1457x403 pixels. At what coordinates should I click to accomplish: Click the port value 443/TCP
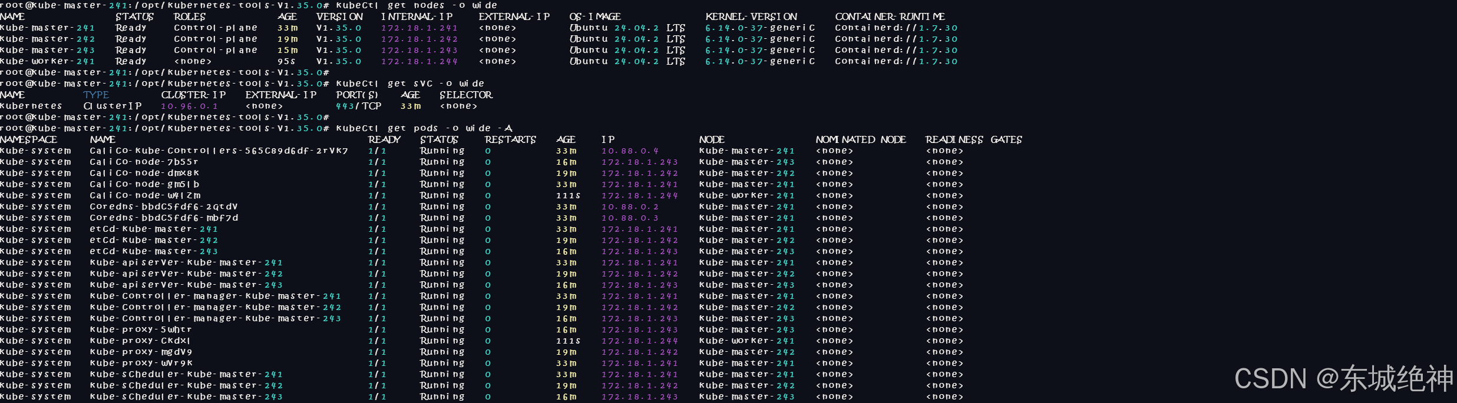coord(359,106)
